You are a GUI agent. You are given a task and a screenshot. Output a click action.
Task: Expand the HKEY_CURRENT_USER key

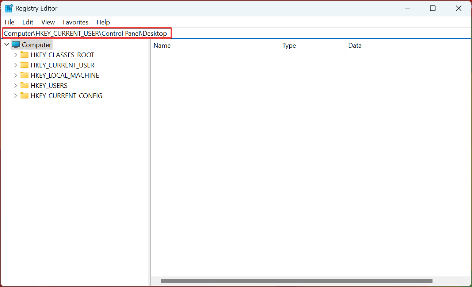(15, 65)
